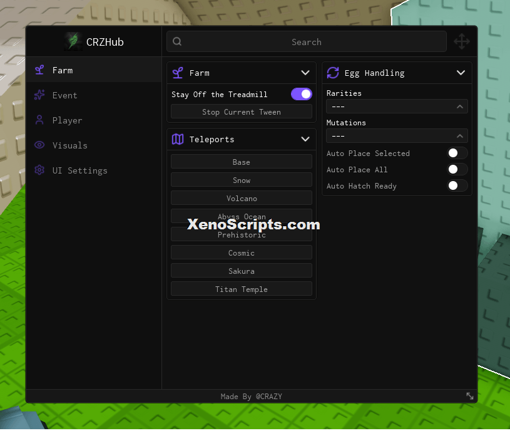Focus the Search input field

pyautogui.click(x=307, y=42)
